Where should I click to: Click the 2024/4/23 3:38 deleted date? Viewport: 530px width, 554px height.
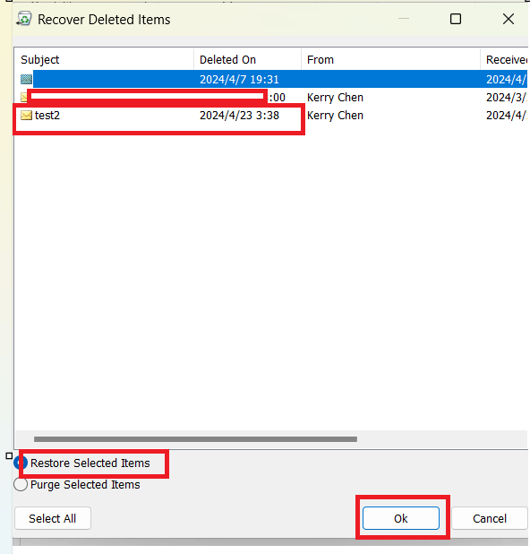coord(239,116)
